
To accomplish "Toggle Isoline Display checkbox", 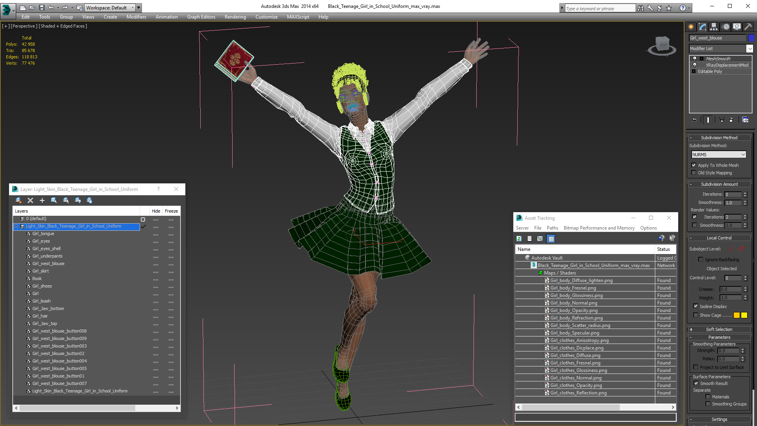I will [x=696, y=306].
